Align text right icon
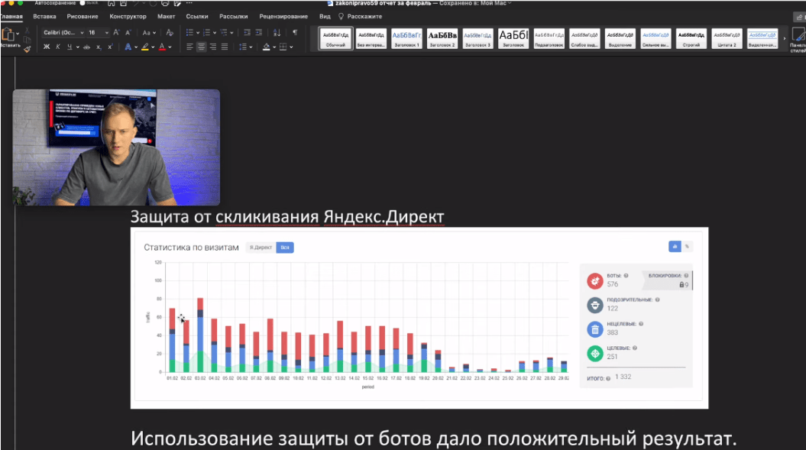 213,47
